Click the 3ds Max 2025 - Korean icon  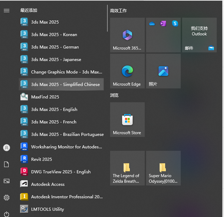[24, 34]
